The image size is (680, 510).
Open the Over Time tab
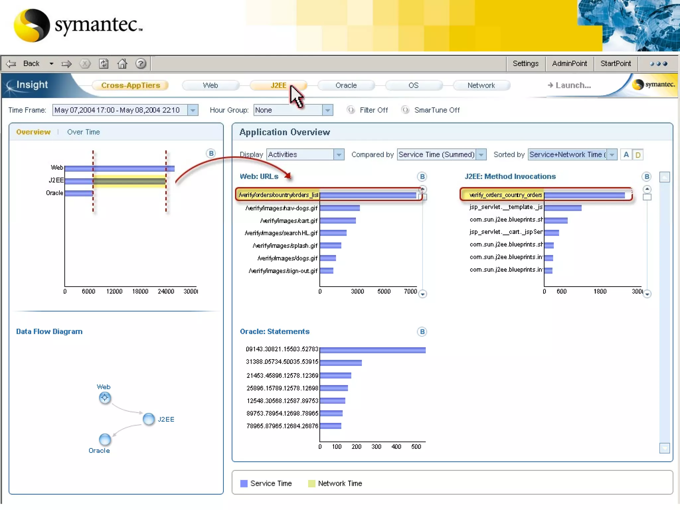[x=83, y=132]
